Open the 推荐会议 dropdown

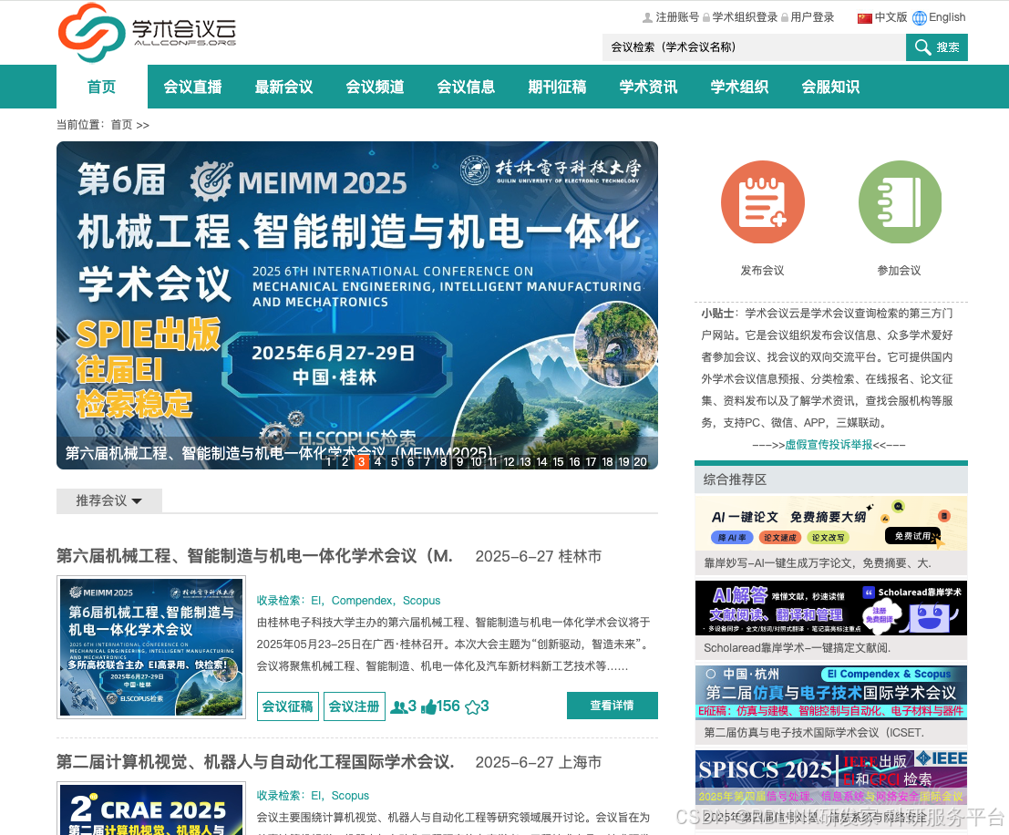pos(108,500)
